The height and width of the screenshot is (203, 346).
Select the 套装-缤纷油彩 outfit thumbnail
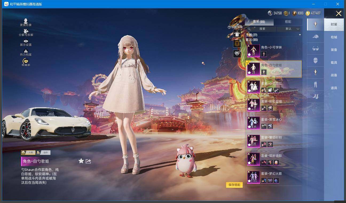tap(253, 159)
